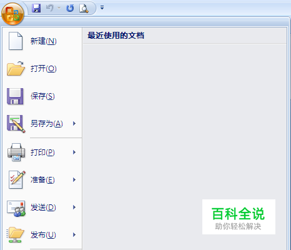Open the Undo history dropdown arrow

coord(59,8)
